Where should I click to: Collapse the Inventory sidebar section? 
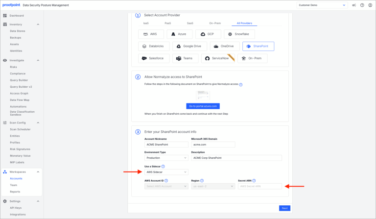coord(38,24)
